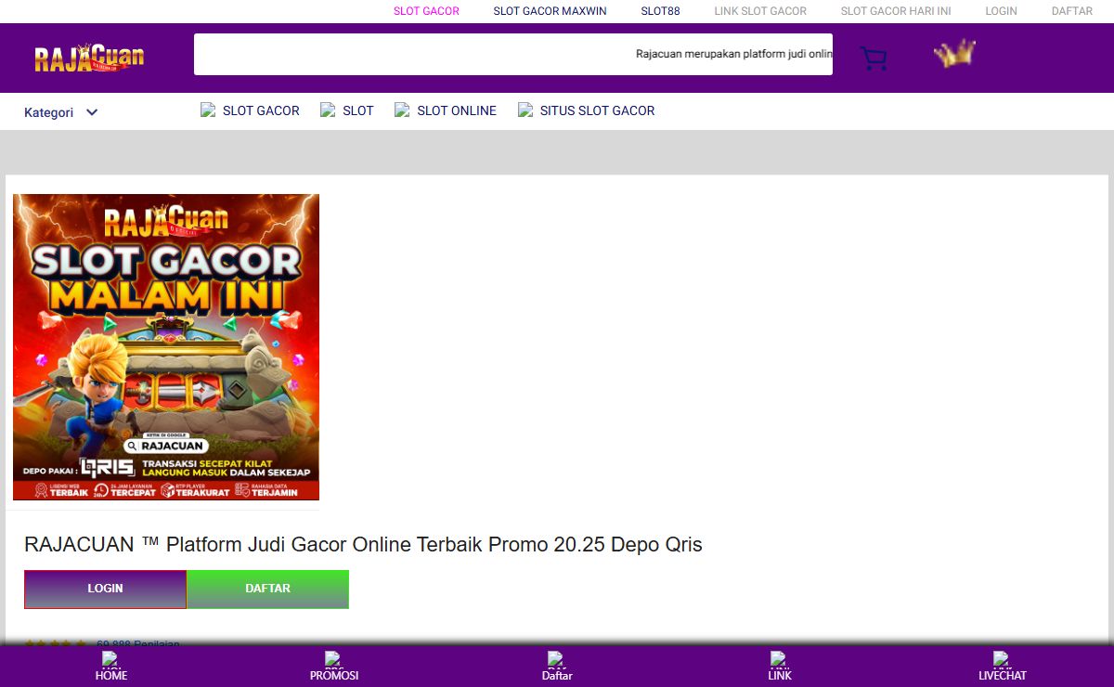Click broken image icon beside SLOT GACOR

208,110
